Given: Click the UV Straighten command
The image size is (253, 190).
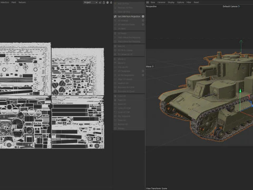Looking at the screenshot, I should click(x=124, y=71).
